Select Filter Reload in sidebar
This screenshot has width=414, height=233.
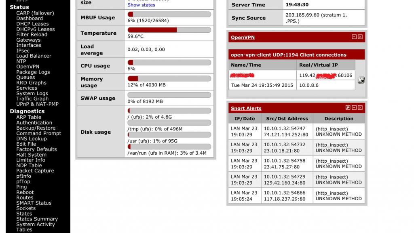pyautogui.click(x=32, y=35)
